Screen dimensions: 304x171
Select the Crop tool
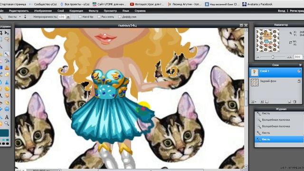[x=1, y=33]
